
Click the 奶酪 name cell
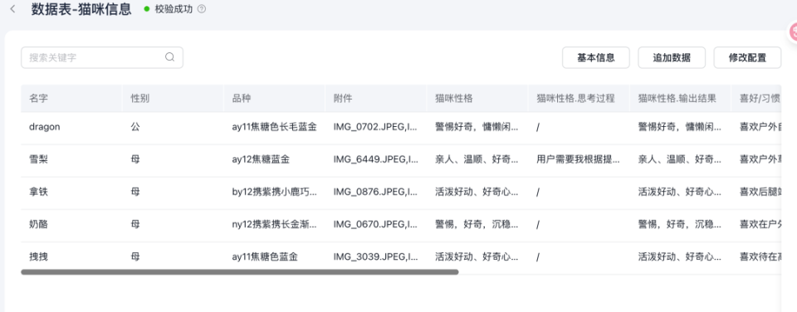[71, 225]
